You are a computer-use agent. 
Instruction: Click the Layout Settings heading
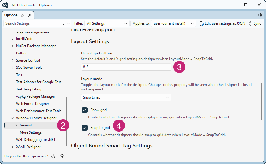click(90, 41)
